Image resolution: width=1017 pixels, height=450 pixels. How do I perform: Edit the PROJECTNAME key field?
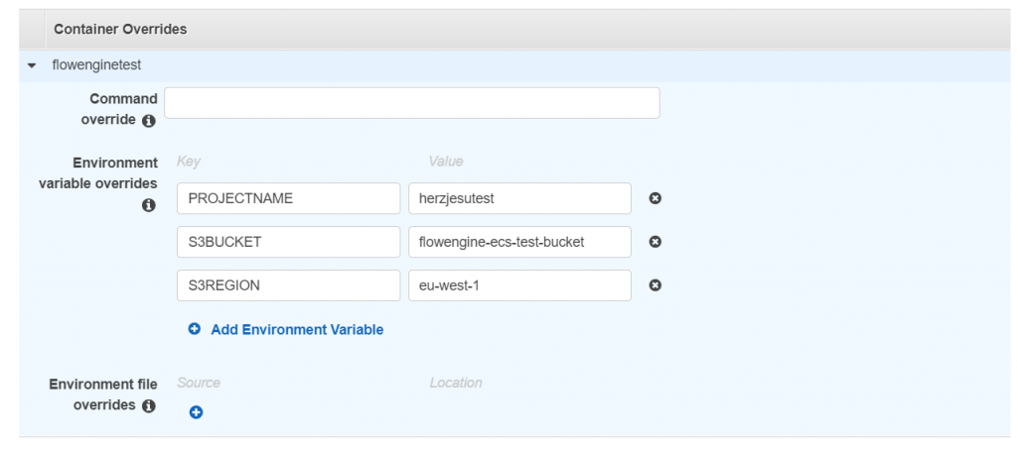(289, 198)
